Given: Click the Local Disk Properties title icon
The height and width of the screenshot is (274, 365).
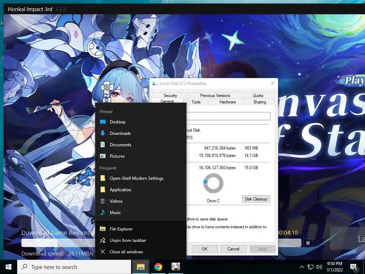Looking at the screenshot, I should click(155, 83).
